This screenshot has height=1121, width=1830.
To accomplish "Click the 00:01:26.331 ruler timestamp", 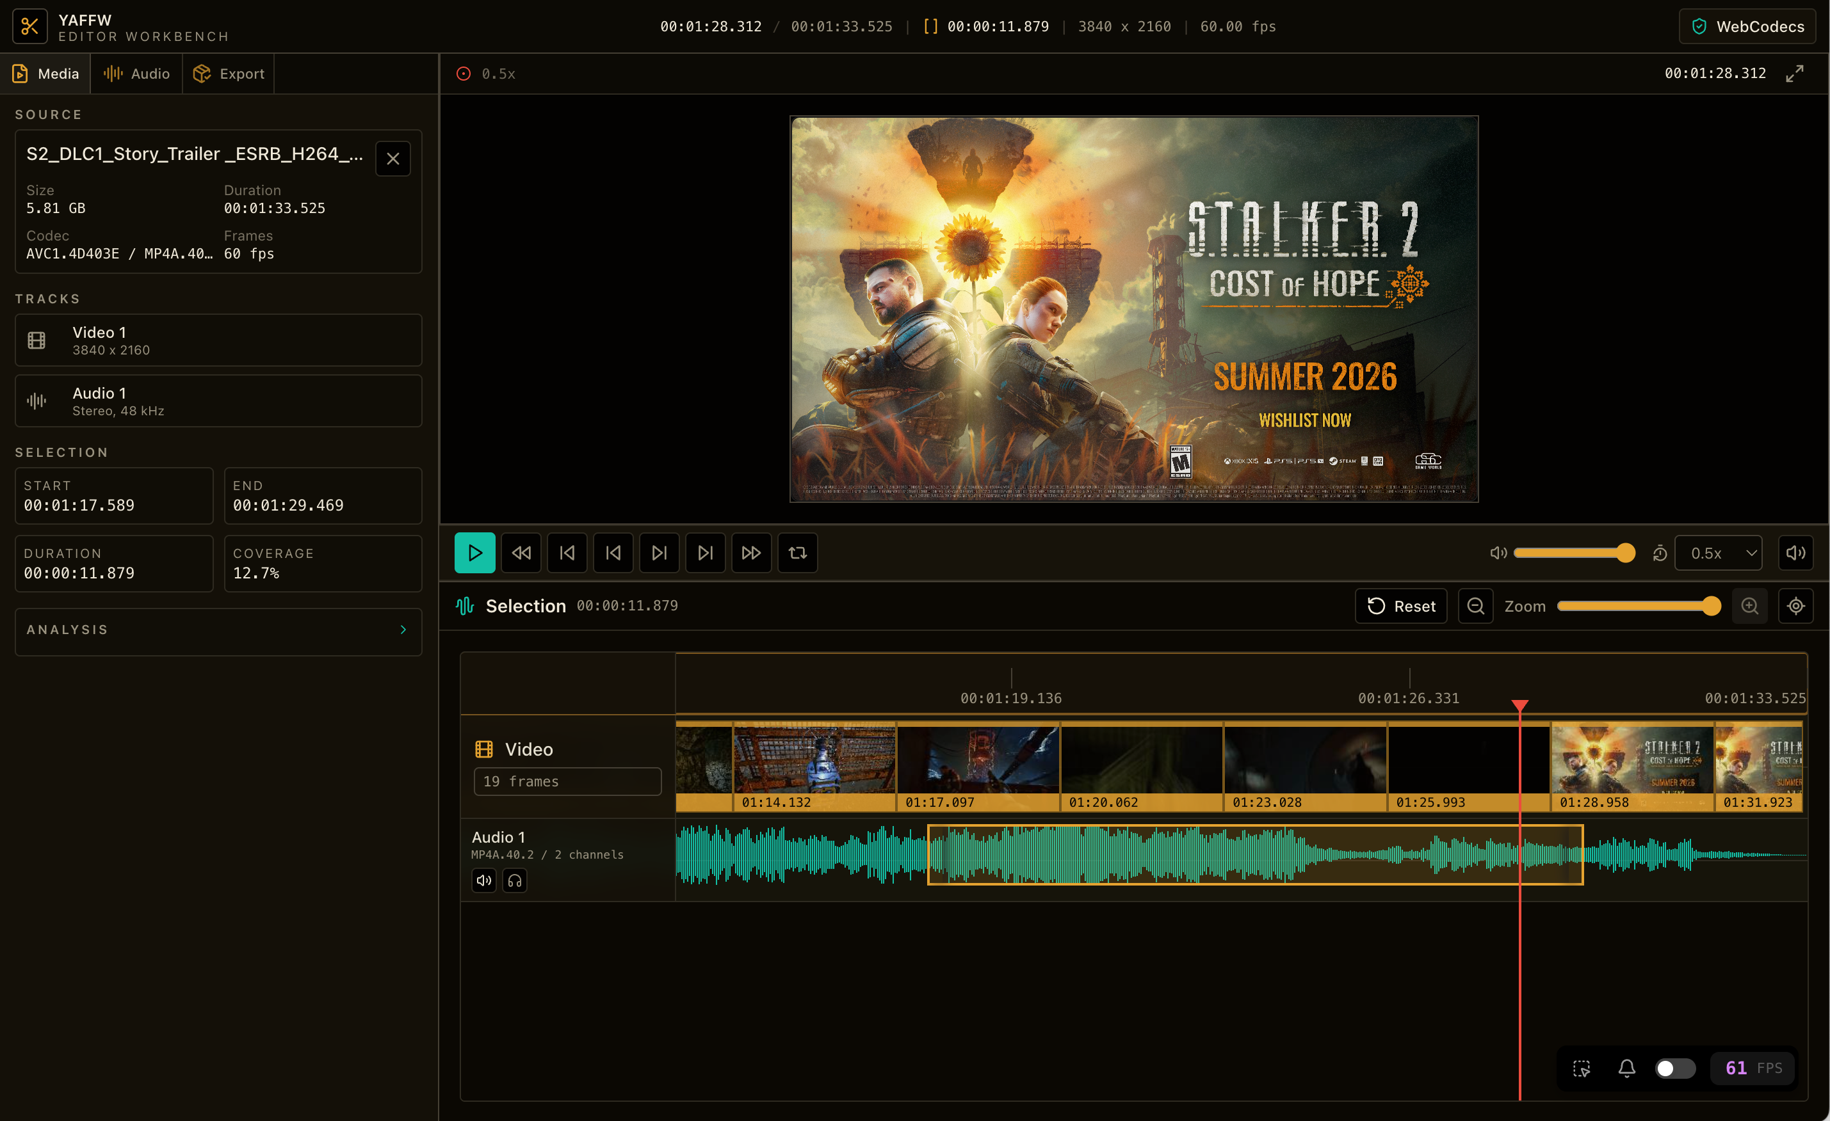I will (x=1409, y=698).
